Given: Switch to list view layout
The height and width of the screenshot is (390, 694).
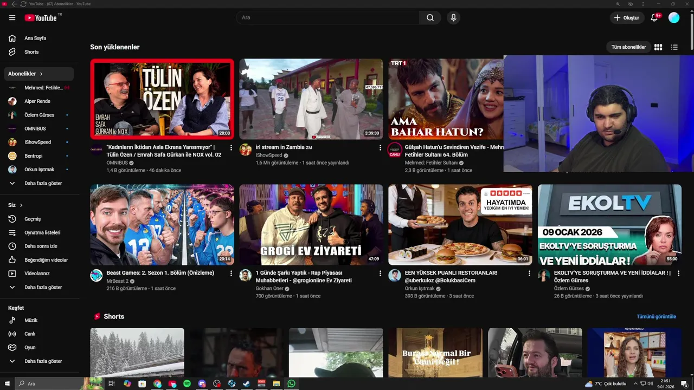Looking at the screenshot, I should coord(674,47).
